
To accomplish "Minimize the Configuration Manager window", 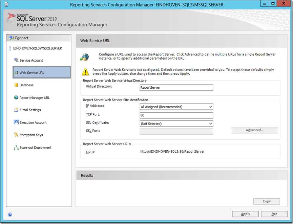I will [265, 3].
